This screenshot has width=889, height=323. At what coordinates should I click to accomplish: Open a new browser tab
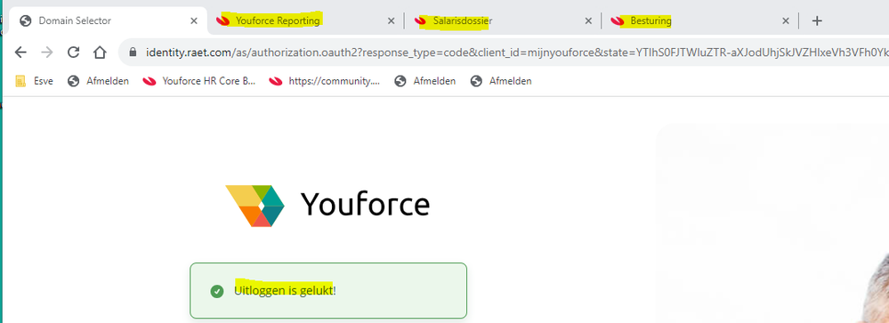(x=816, y=21)
